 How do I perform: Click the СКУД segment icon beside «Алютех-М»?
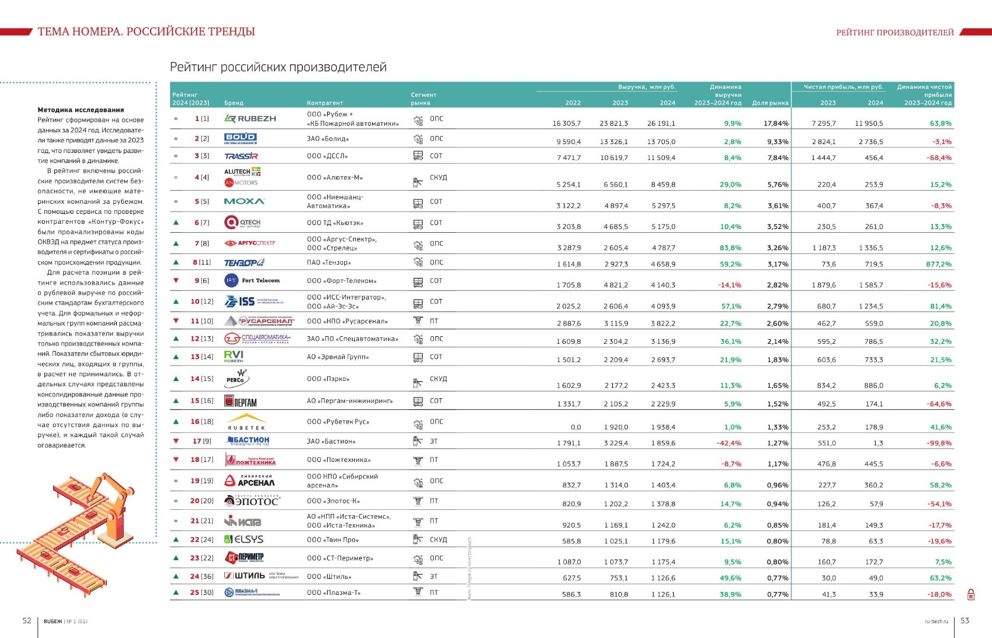[418, 181]
